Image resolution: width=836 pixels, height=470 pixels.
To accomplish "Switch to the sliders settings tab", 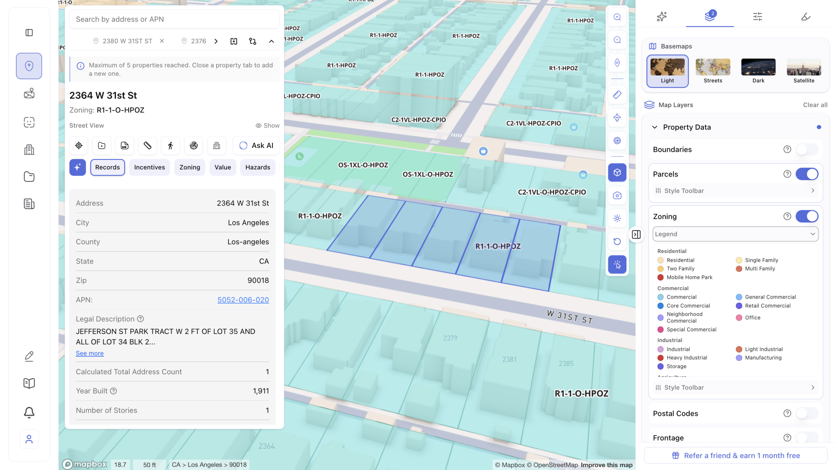I will pos(757,16).
